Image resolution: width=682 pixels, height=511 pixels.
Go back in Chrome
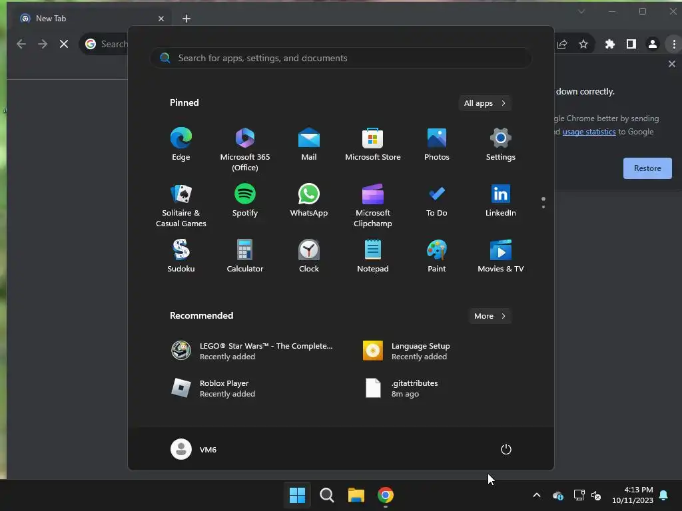click(x=21, y=44)
